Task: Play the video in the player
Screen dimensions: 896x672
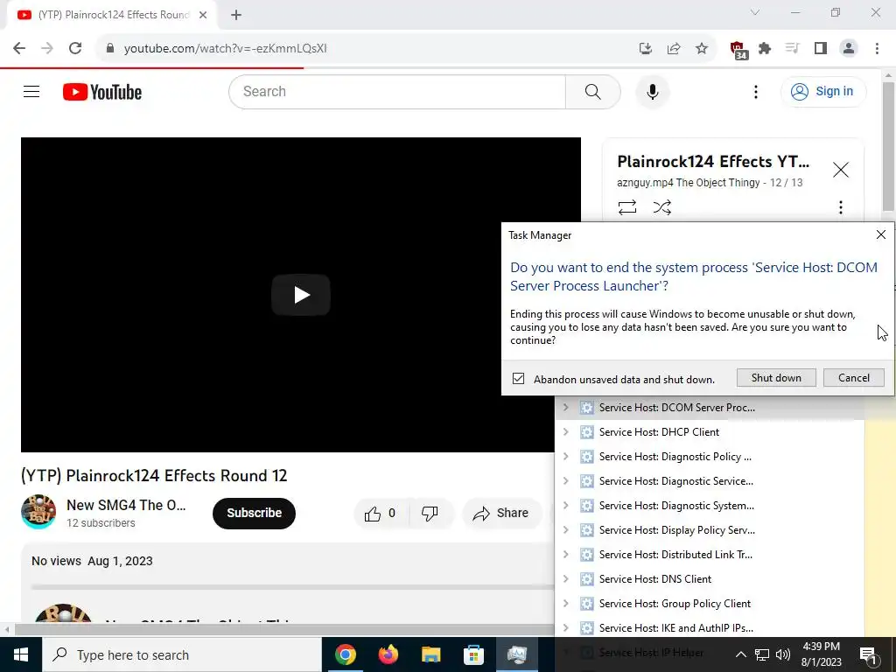Action: (301, 295)
